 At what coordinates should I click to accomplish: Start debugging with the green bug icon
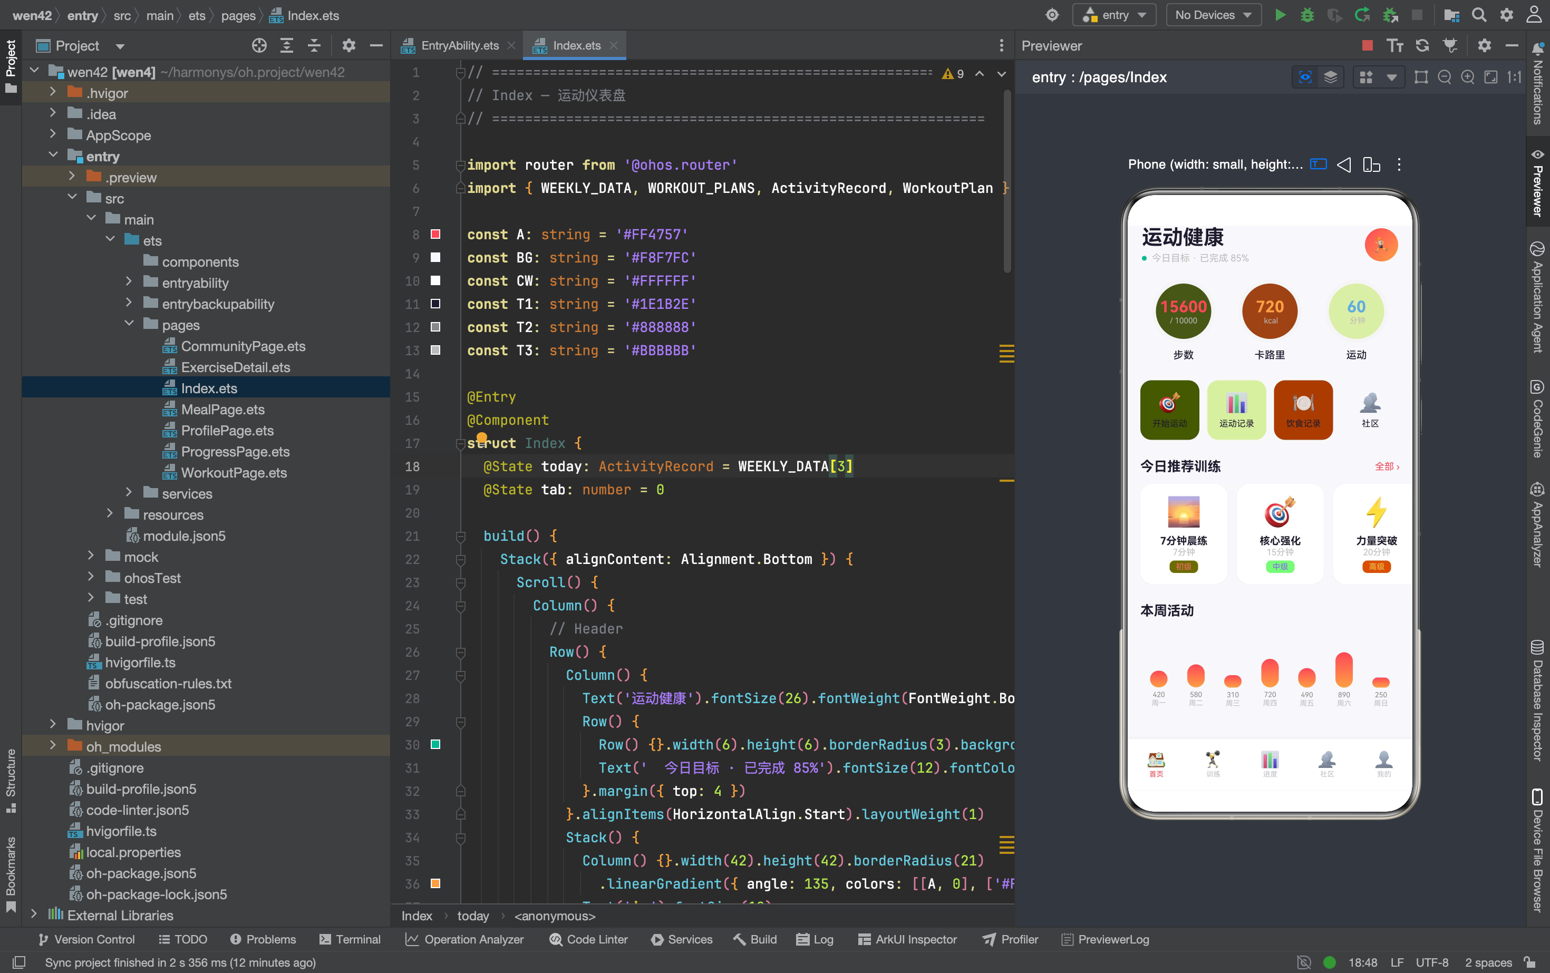1307,15
